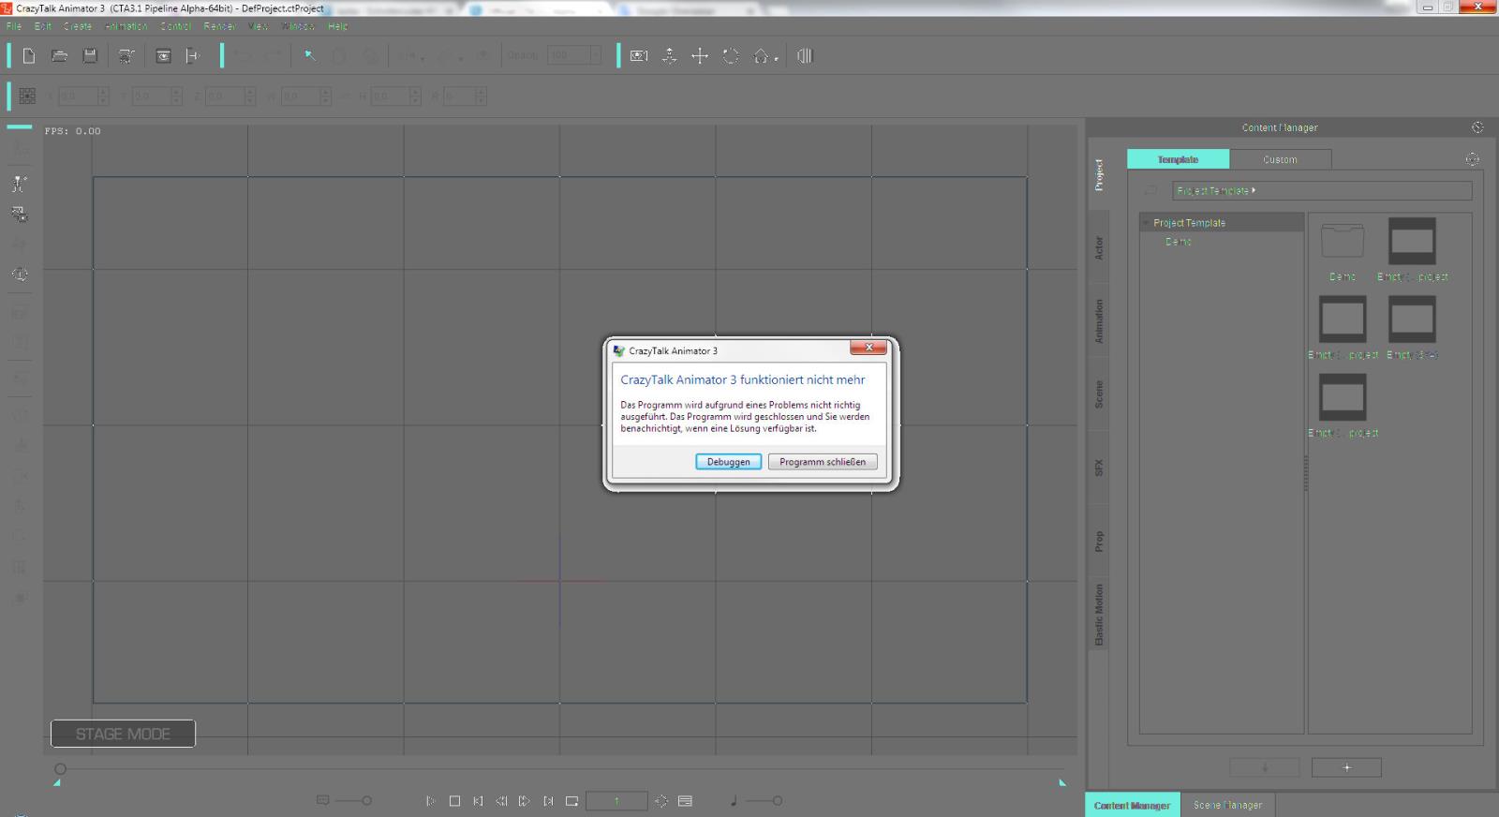
Task: Collapse the Project Template tree node
Action: pos(1146,223)
